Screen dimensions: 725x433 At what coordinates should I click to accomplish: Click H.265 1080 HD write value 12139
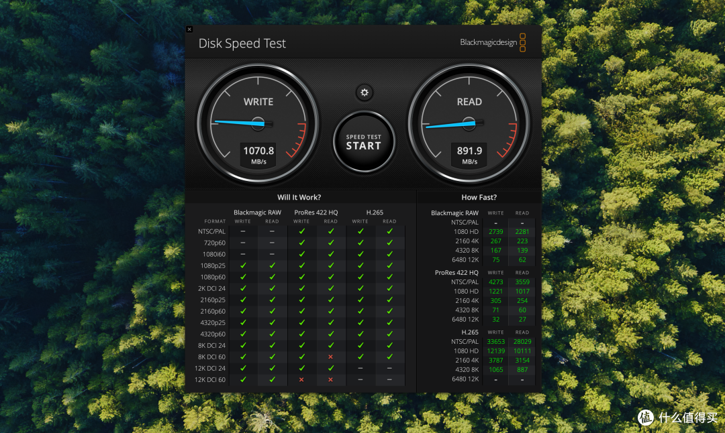coord(495,351)
